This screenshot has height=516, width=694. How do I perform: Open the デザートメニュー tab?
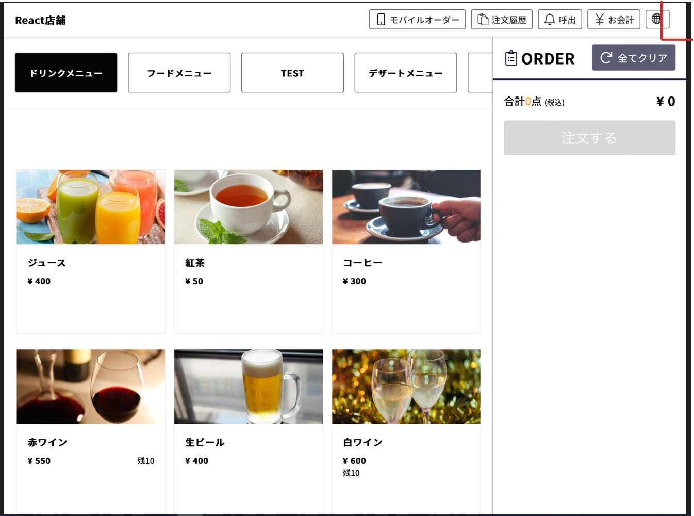[x=406, y=73]
